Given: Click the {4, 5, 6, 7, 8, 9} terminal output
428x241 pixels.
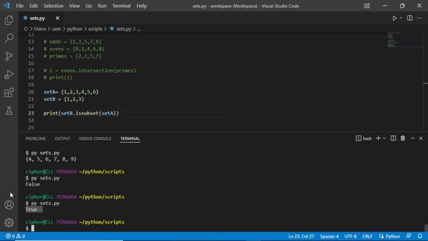Looking at the screenshot, I should pos(51,159).
